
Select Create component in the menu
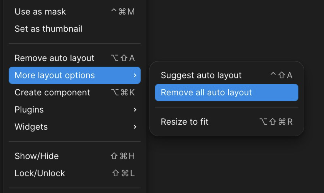(52, 93)
